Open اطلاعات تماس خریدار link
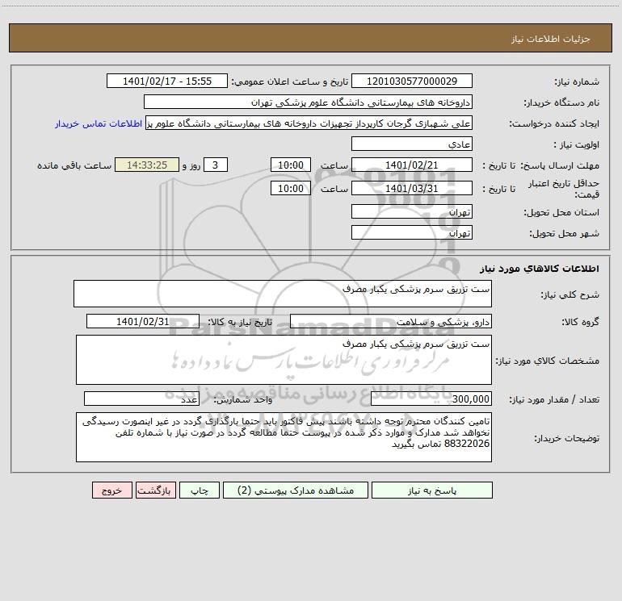 pos(99,123)
